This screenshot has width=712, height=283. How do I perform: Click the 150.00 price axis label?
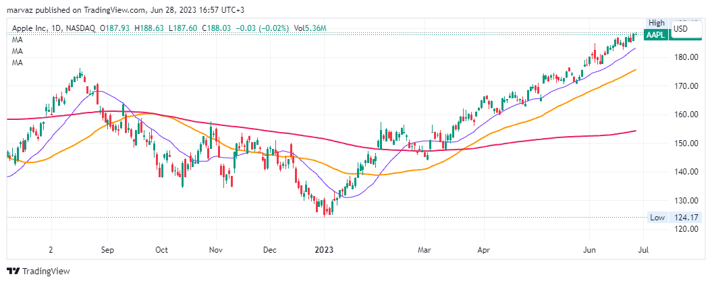[686, 144]
